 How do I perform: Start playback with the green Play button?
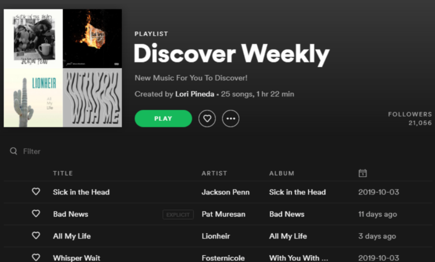point(163,119)
